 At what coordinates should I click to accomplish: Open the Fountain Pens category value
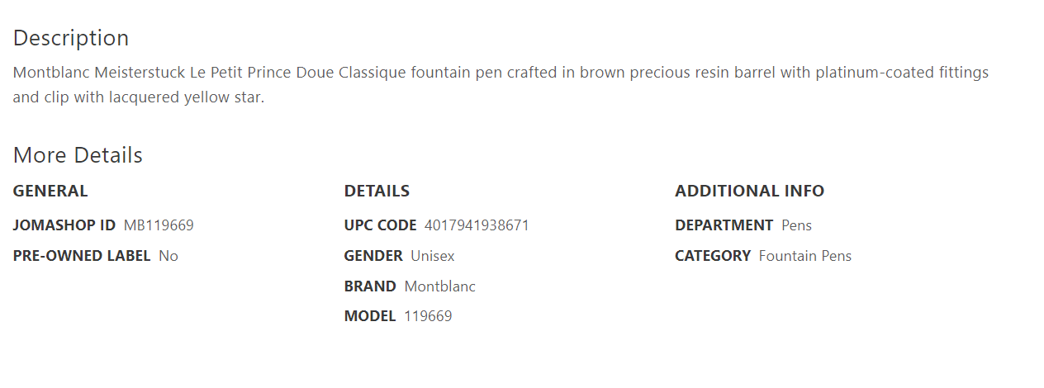[x=805, y=256]
